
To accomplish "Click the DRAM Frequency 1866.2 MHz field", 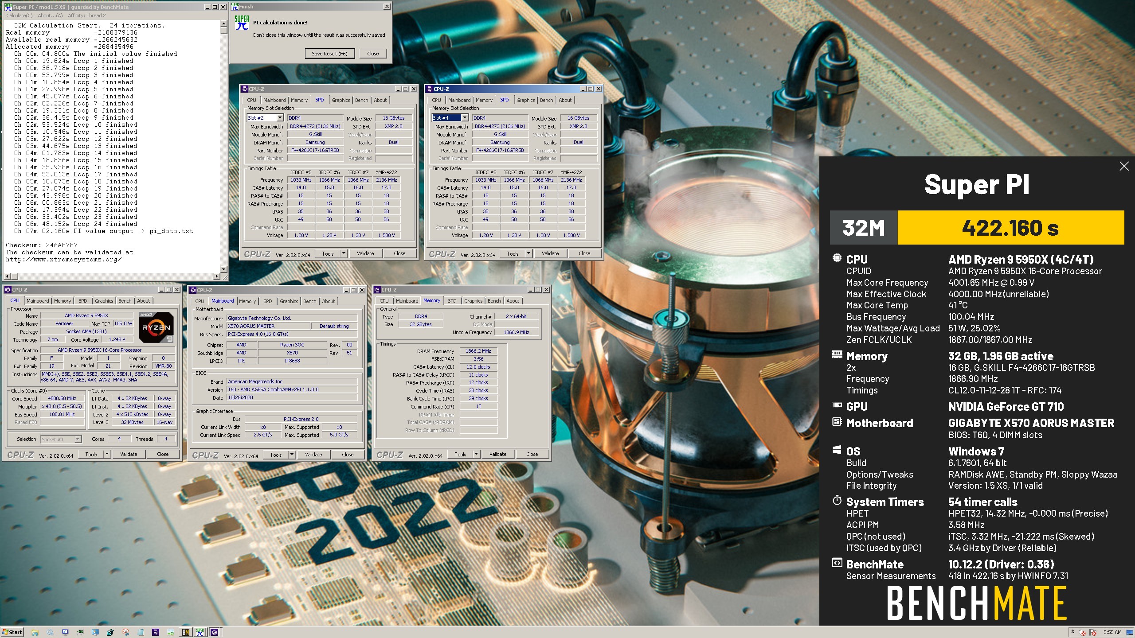I will coord(478,351).
